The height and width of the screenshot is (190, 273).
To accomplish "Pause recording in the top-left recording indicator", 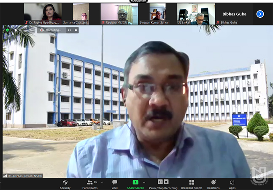I will 70,30.
